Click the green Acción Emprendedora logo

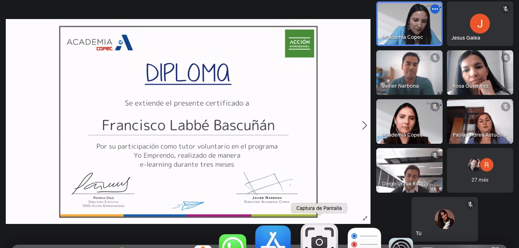(x=300, y=43)
